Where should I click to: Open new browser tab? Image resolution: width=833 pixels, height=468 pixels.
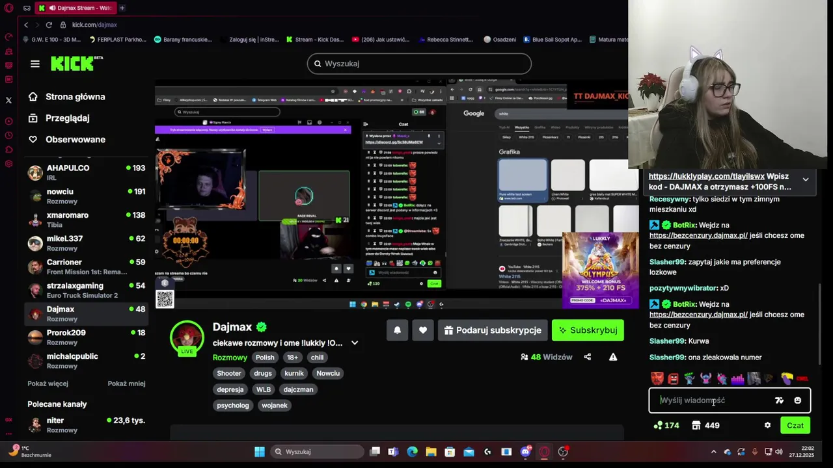coord(122,8)
